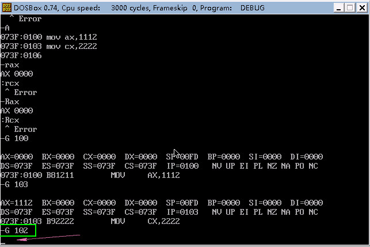The image size is (370, 247).
Task: Click the address '073F:0106'
Action: (x=21, y=55)
